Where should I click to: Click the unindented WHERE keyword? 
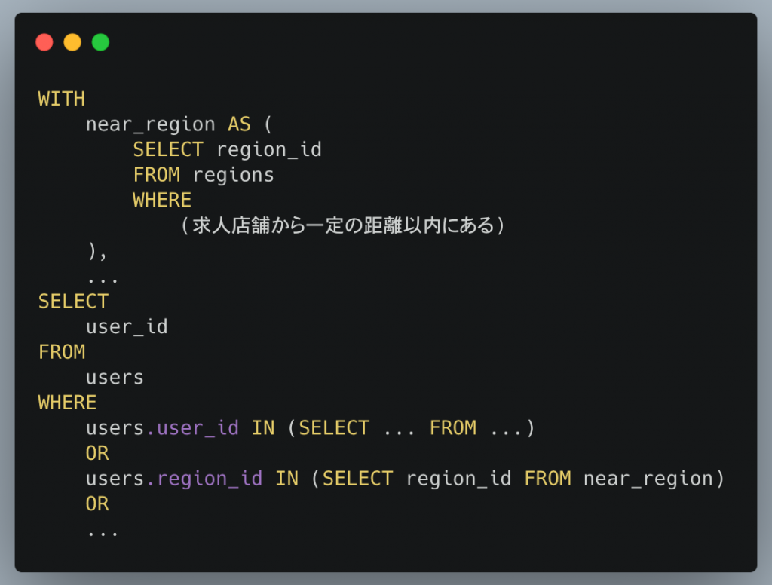click(67, 403)
